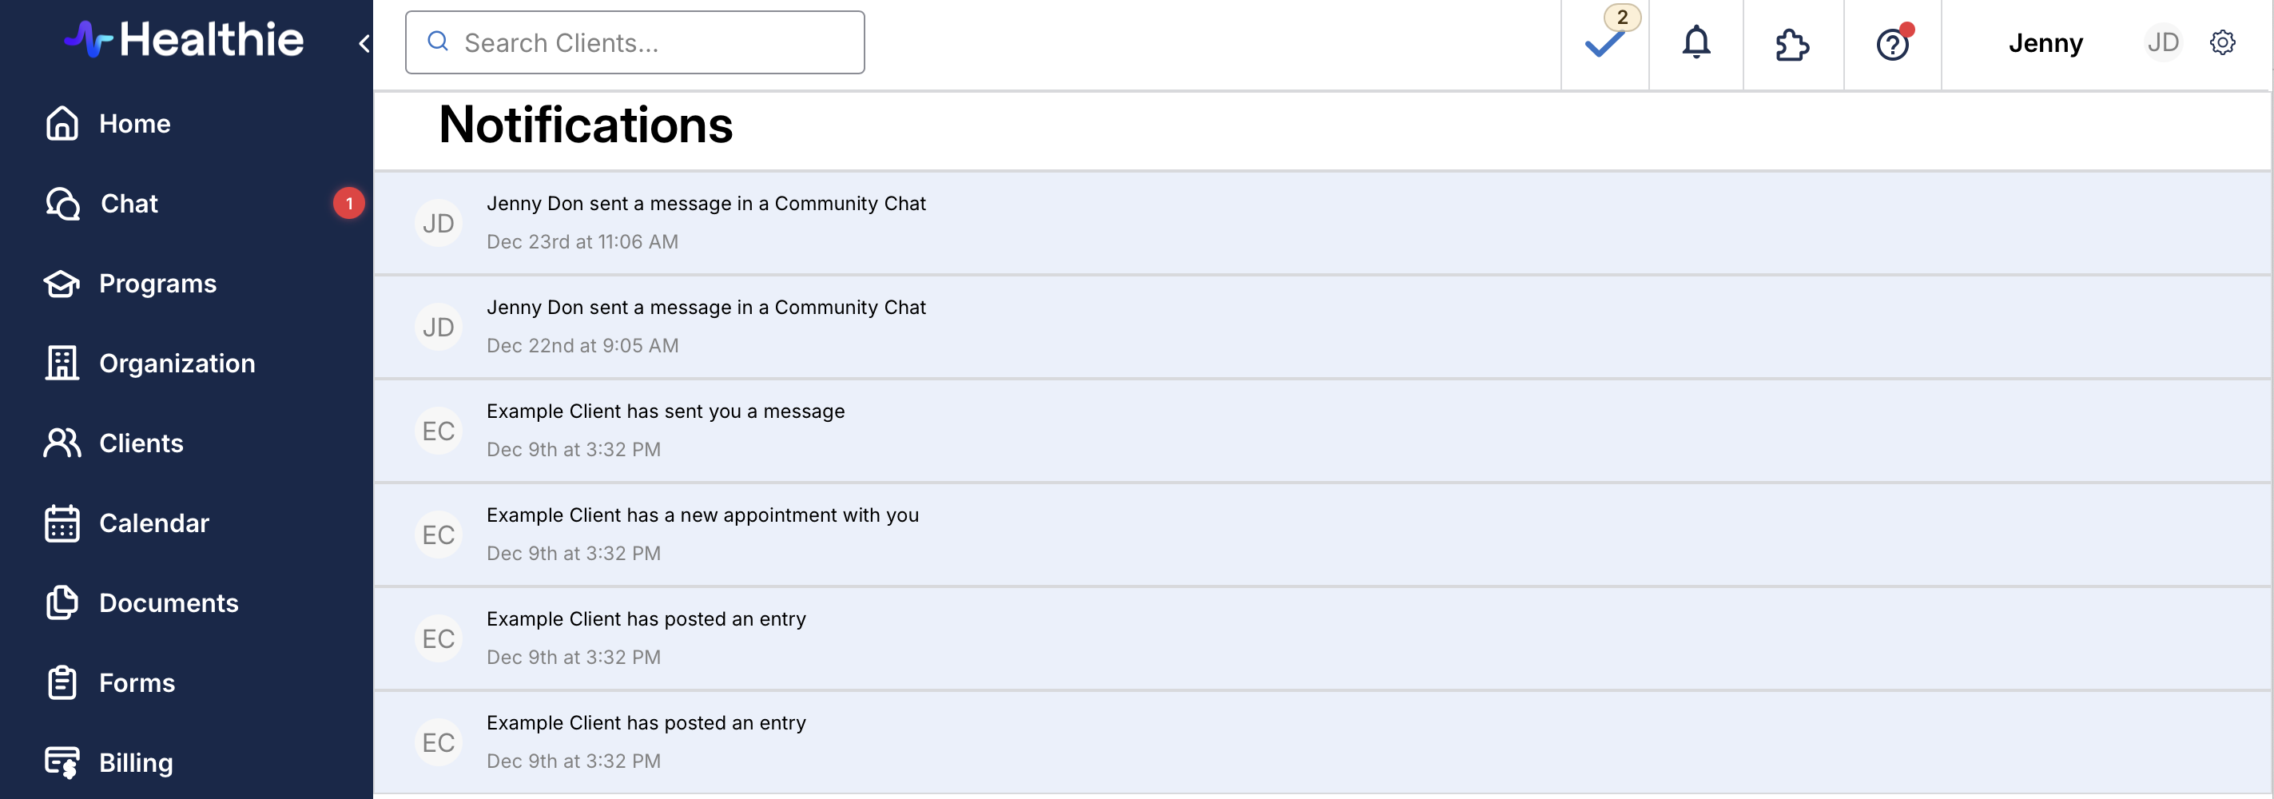The height and width of the screenshot is (799, 2274).
Task: Open the settings gear icon
Action: (2221, 42)
